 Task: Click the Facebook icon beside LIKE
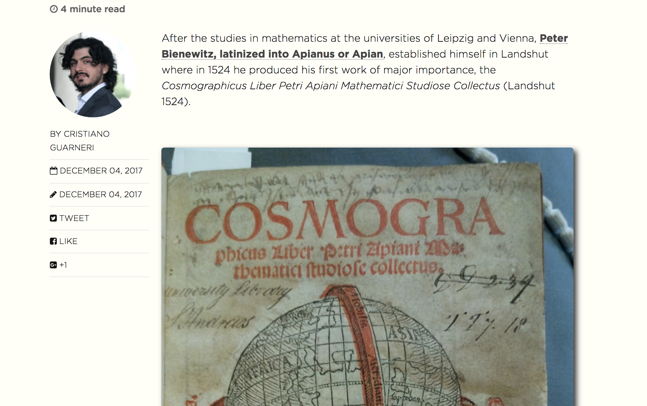click(x=53, y=241)
